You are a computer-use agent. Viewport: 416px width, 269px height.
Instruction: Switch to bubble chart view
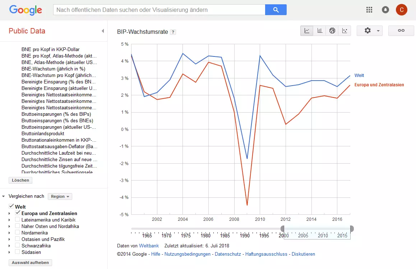(345, 31)
